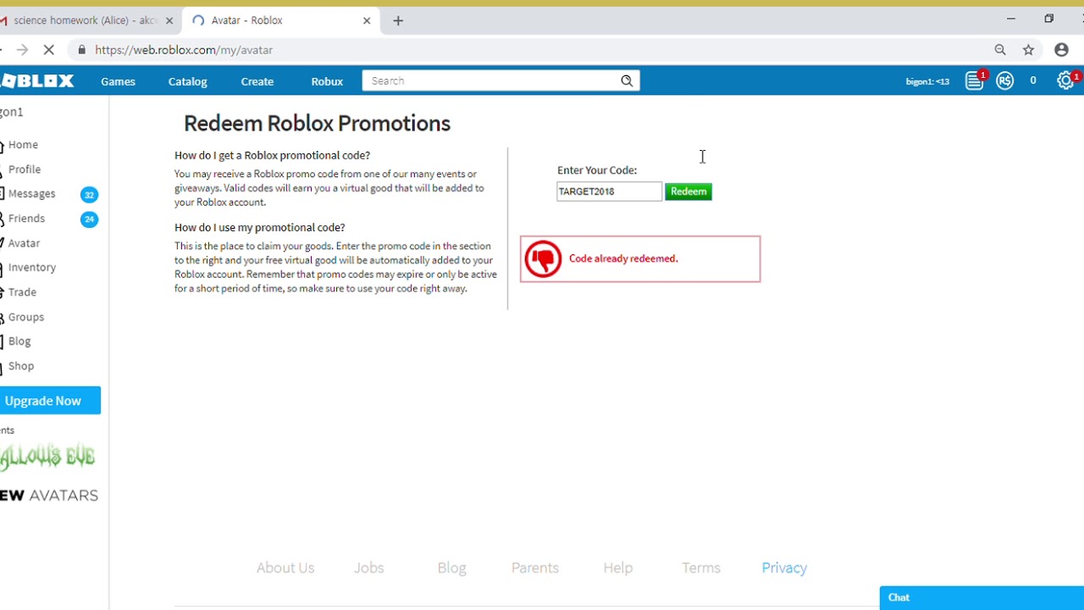Click the Friends 24 badge
The width and height of the screenshot is (1084, 610).
click(89, 219)
